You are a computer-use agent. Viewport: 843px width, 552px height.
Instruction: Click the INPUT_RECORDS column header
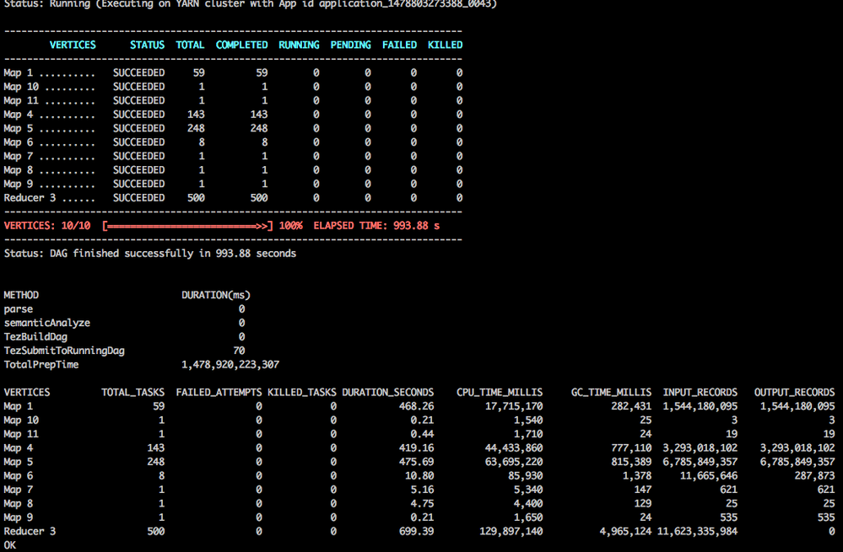click(700, 393)
